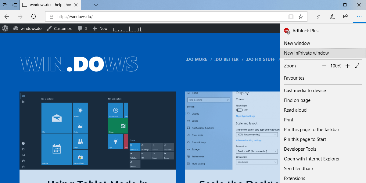This screenshot has width=366, height=183.
Task: Click Adblock Plus extension entry
Action: tap(323, 31)
